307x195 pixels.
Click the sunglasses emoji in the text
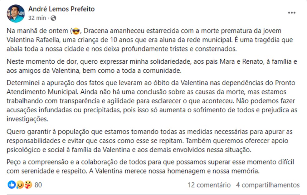pyautogui.click(x=76, y=31)
